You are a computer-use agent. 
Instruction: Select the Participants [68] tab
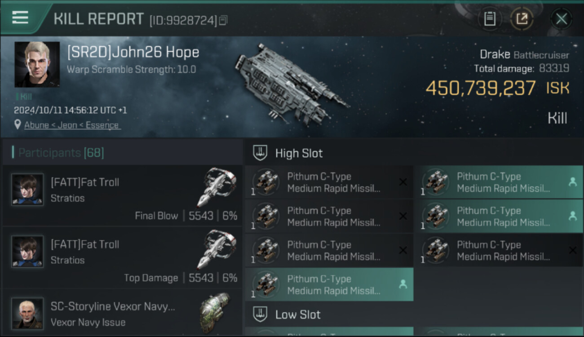pos(61,153)
